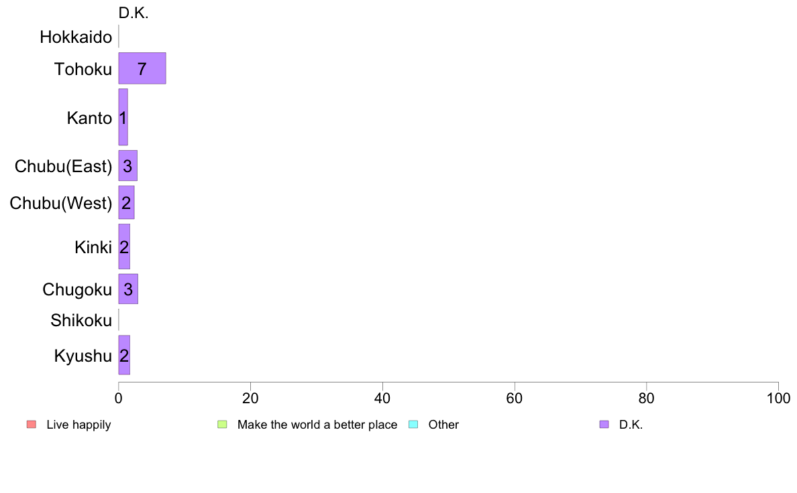
Task: Toggle the Other legend label
Action: [443, 425]
